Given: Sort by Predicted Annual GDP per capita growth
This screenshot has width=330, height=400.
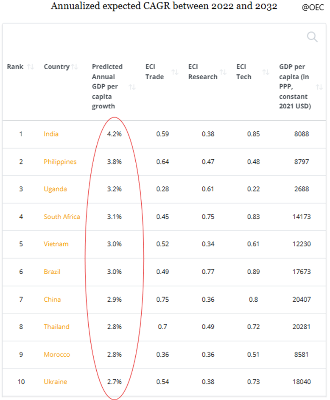Looking at the screenshot, I should (132, 87).
